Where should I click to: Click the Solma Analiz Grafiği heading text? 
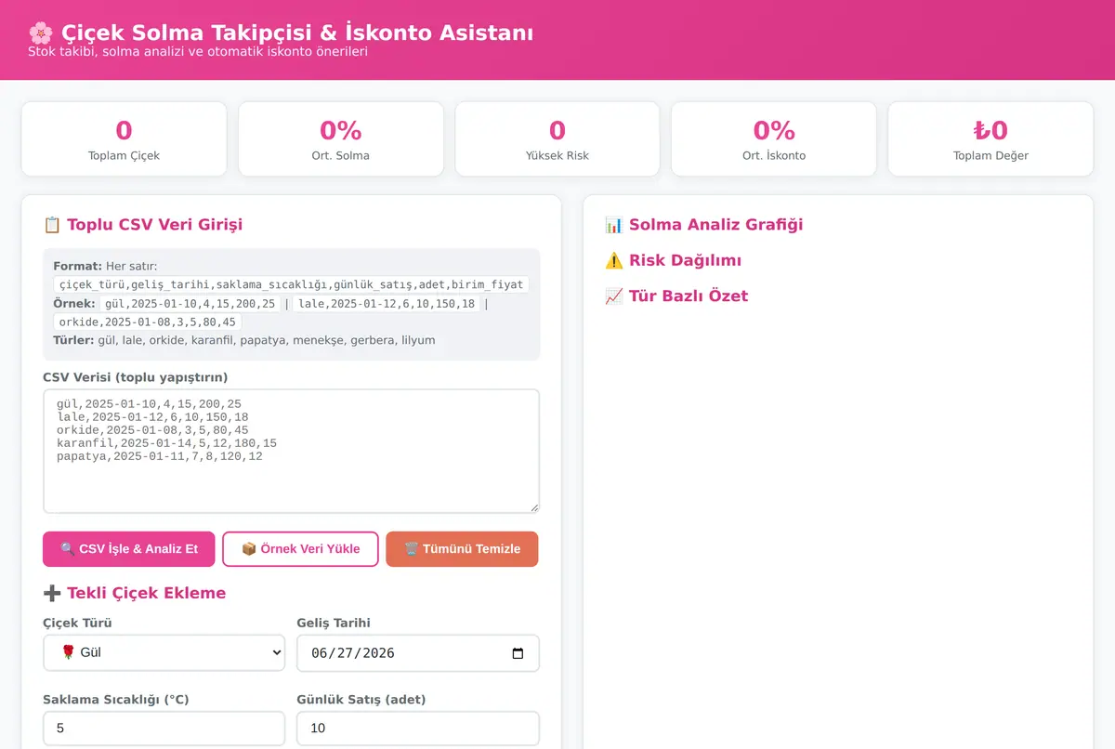(x=716, y=224)
